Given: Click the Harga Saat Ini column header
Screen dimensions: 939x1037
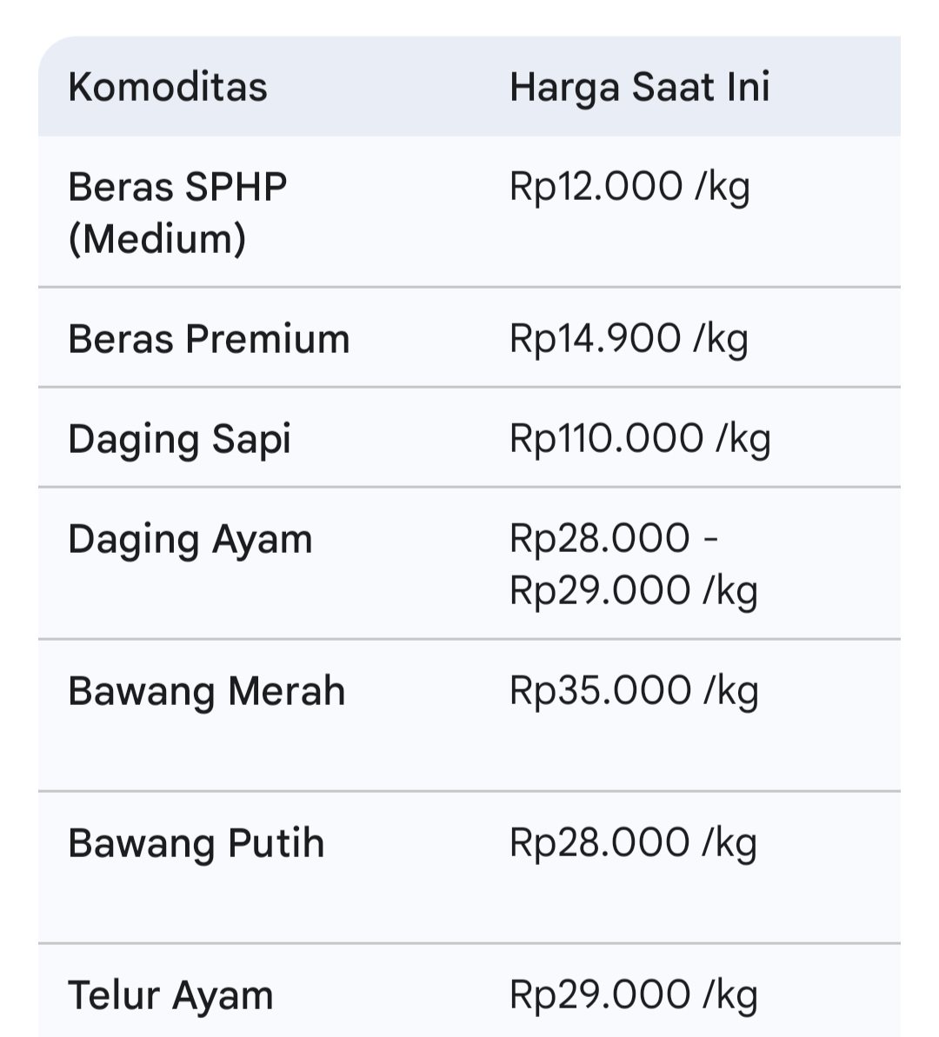Looking at the screenshot, I should (x=639, y=87).
